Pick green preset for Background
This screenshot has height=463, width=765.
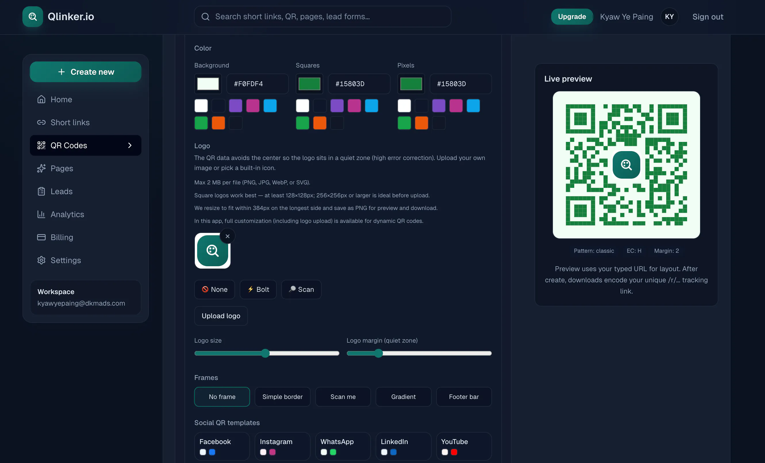point(201,123)
